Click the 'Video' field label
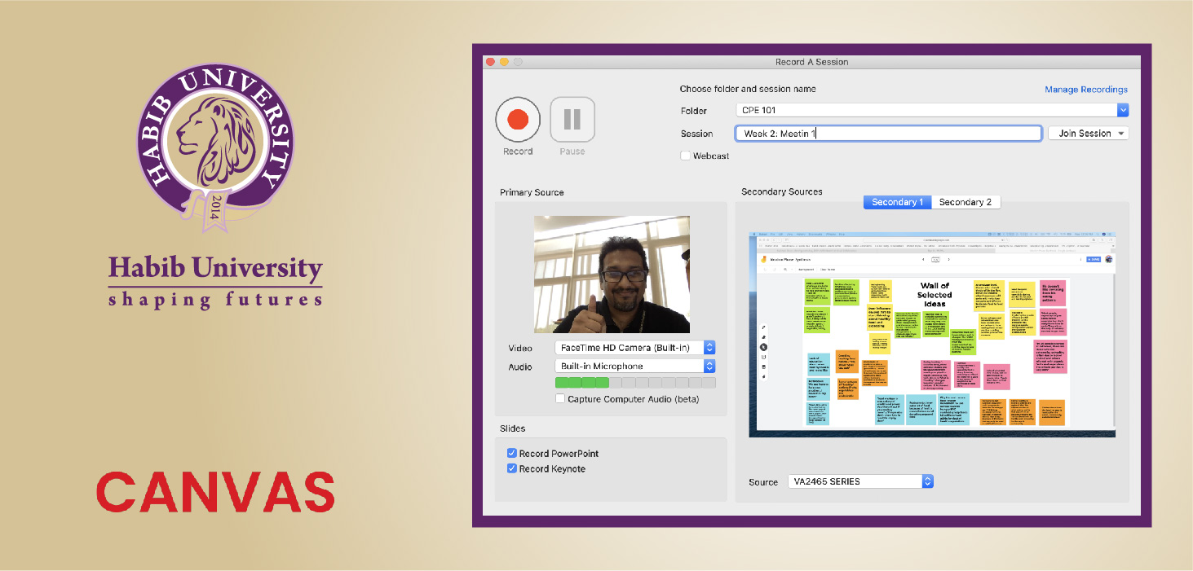This screenshot has height=571, width=1193. [x=520, y=348]
